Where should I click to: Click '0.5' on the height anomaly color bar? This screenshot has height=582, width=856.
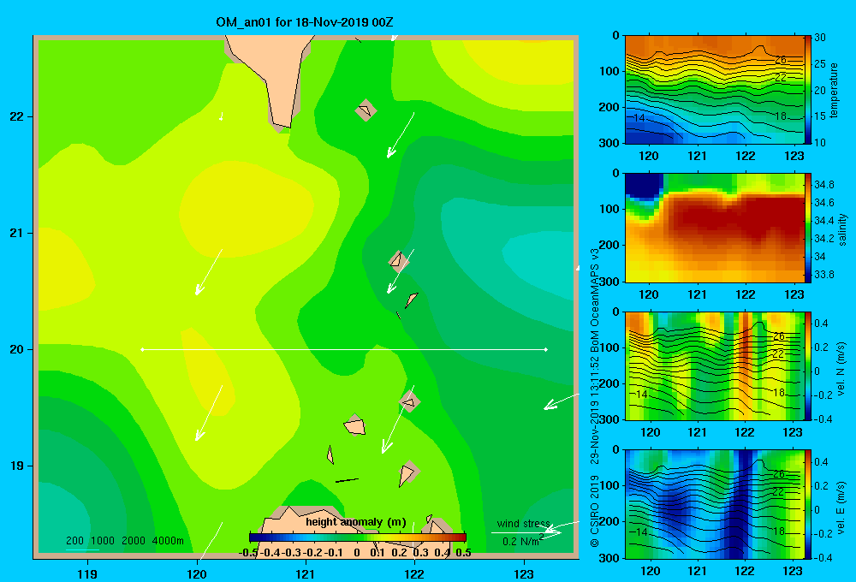tap(463, 553)
